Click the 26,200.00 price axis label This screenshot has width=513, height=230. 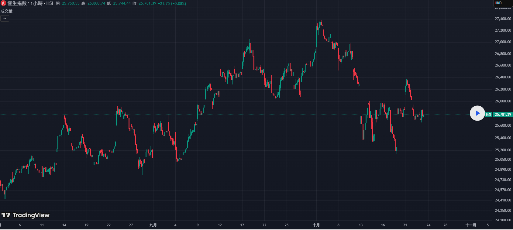pyautogui.click(x=503, y=89)
